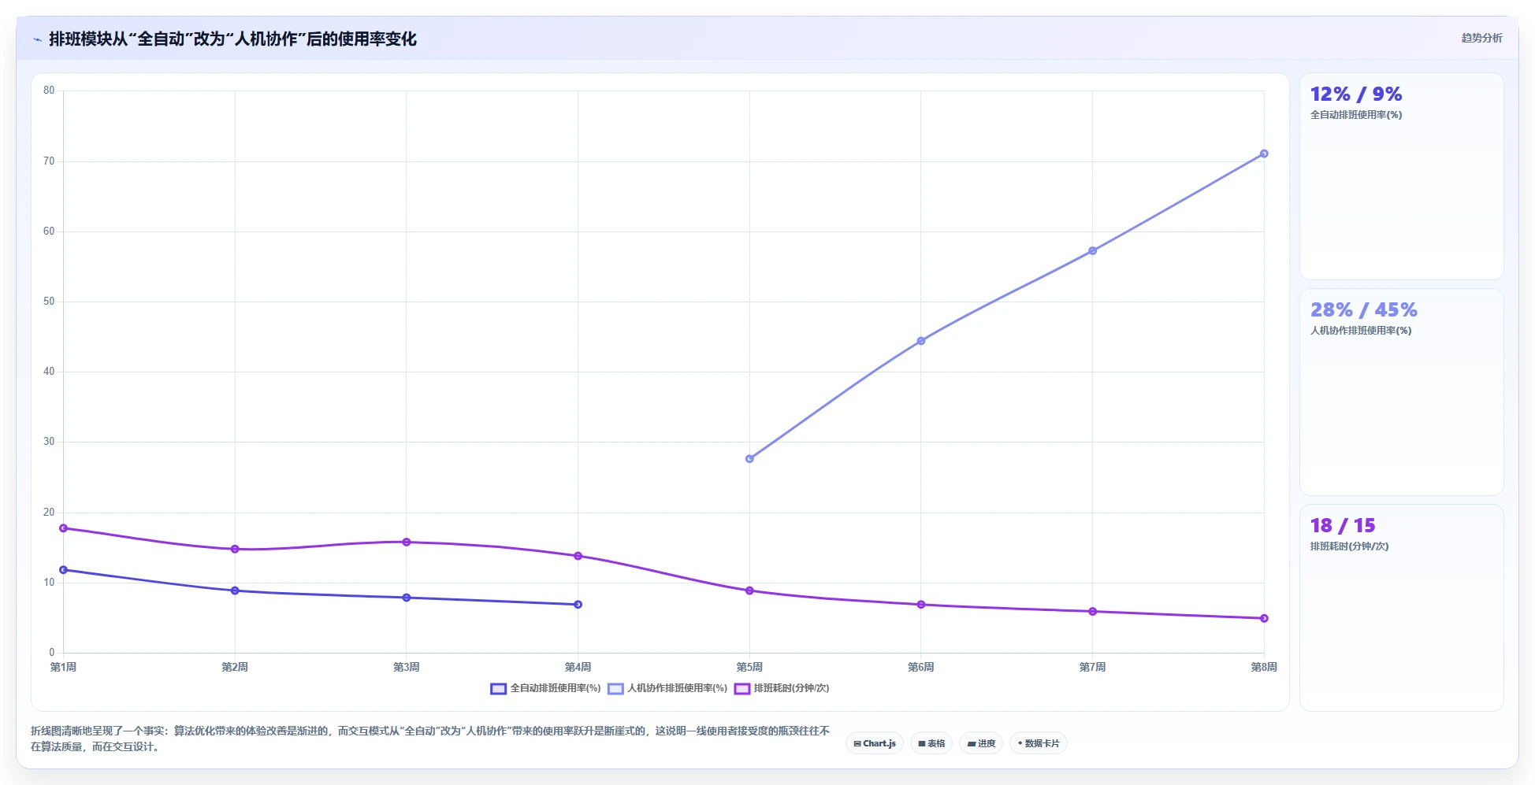Image resolution: width=1535 pixels, height=785 pixels.
Task: Click the x-axis label 第8周
Action: (x=1264, y=667)
